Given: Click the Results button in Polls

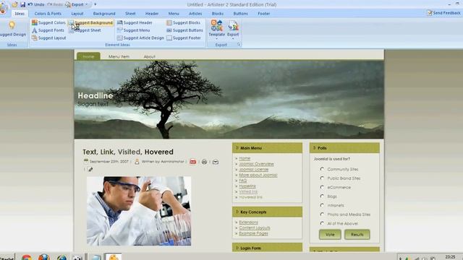Looking at the screenshot, I should [x=357, y=235].
